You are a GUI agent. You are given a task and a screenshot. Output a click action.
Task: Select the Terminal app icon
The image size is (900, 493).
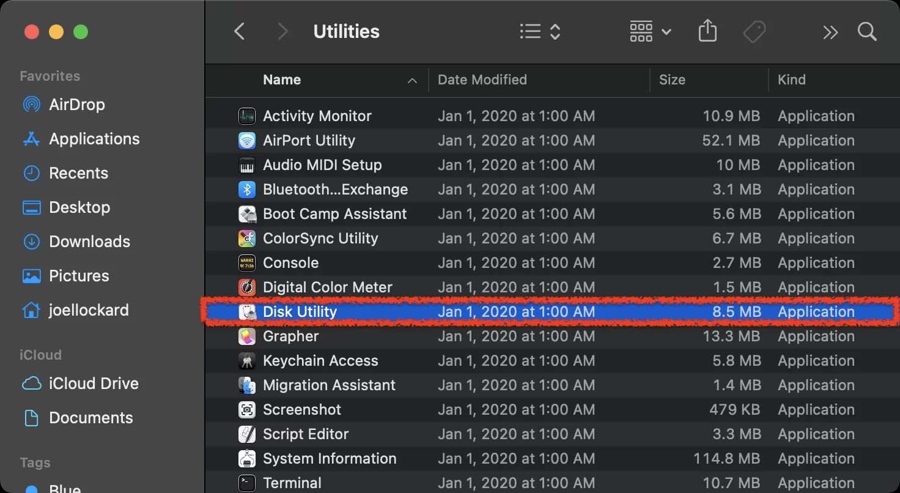pos(246,483)
